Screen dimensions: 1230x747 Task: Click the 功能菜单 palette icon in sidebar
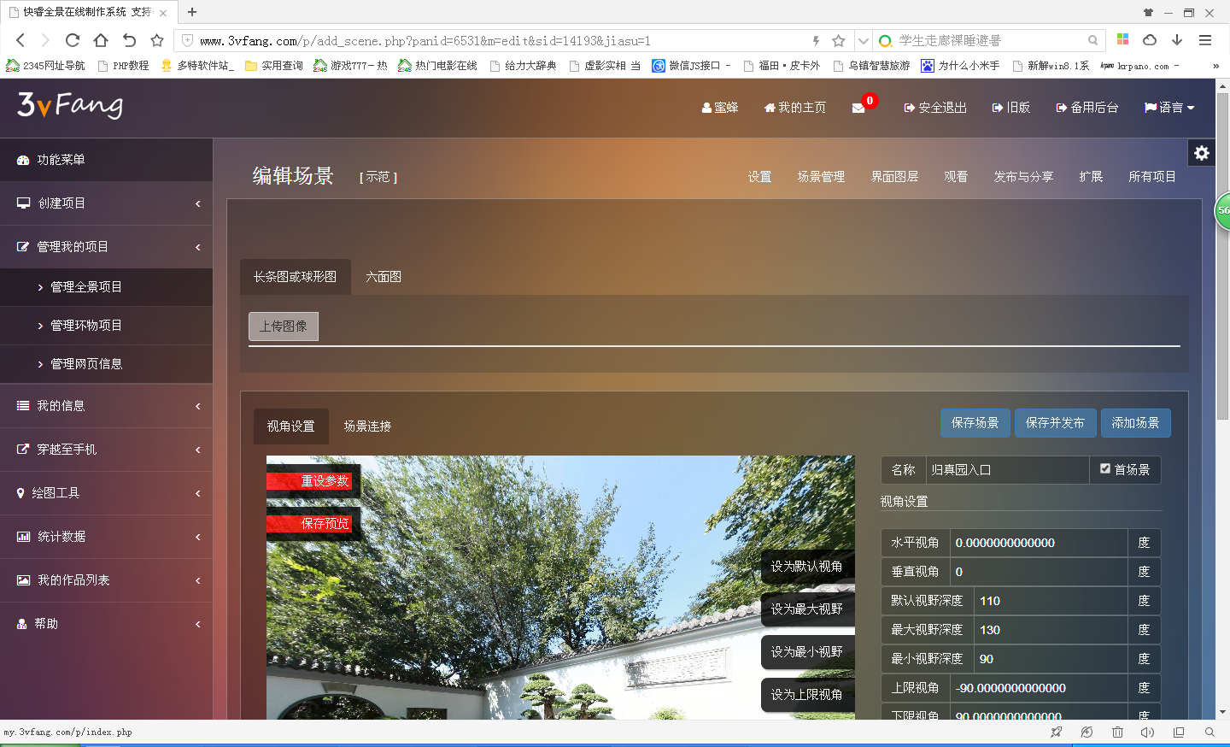coord(23,160)
